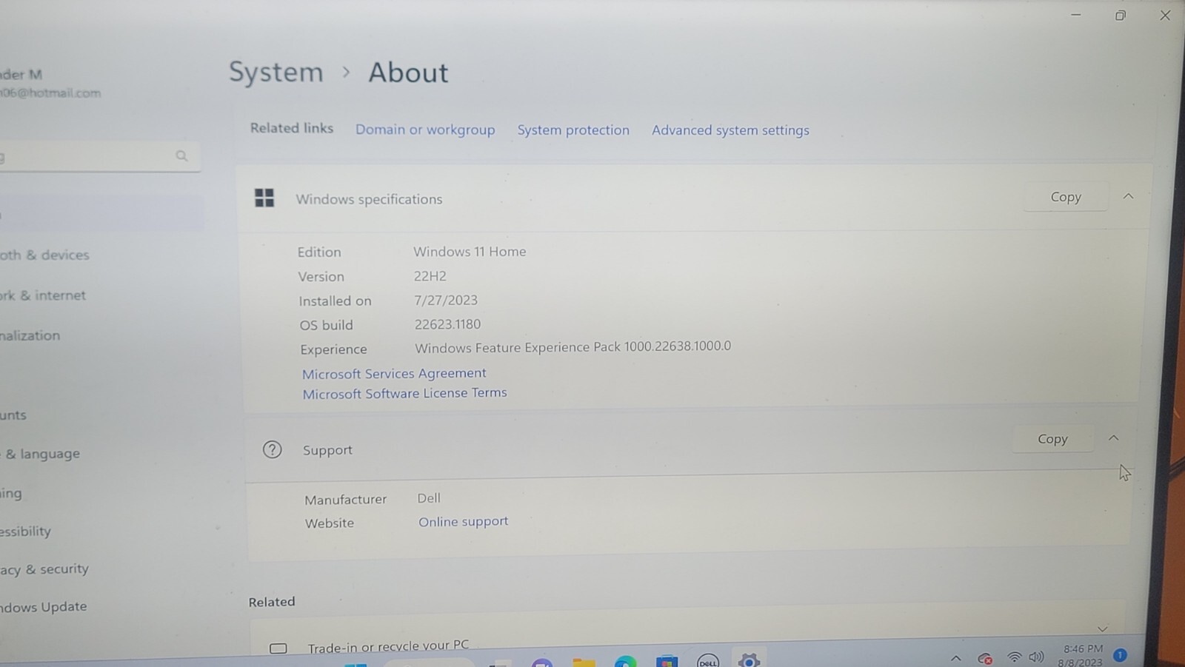The image size is (1185, 667).
Task: Open the blue notification badge in the taskbar
Action: pos(1120,654)
